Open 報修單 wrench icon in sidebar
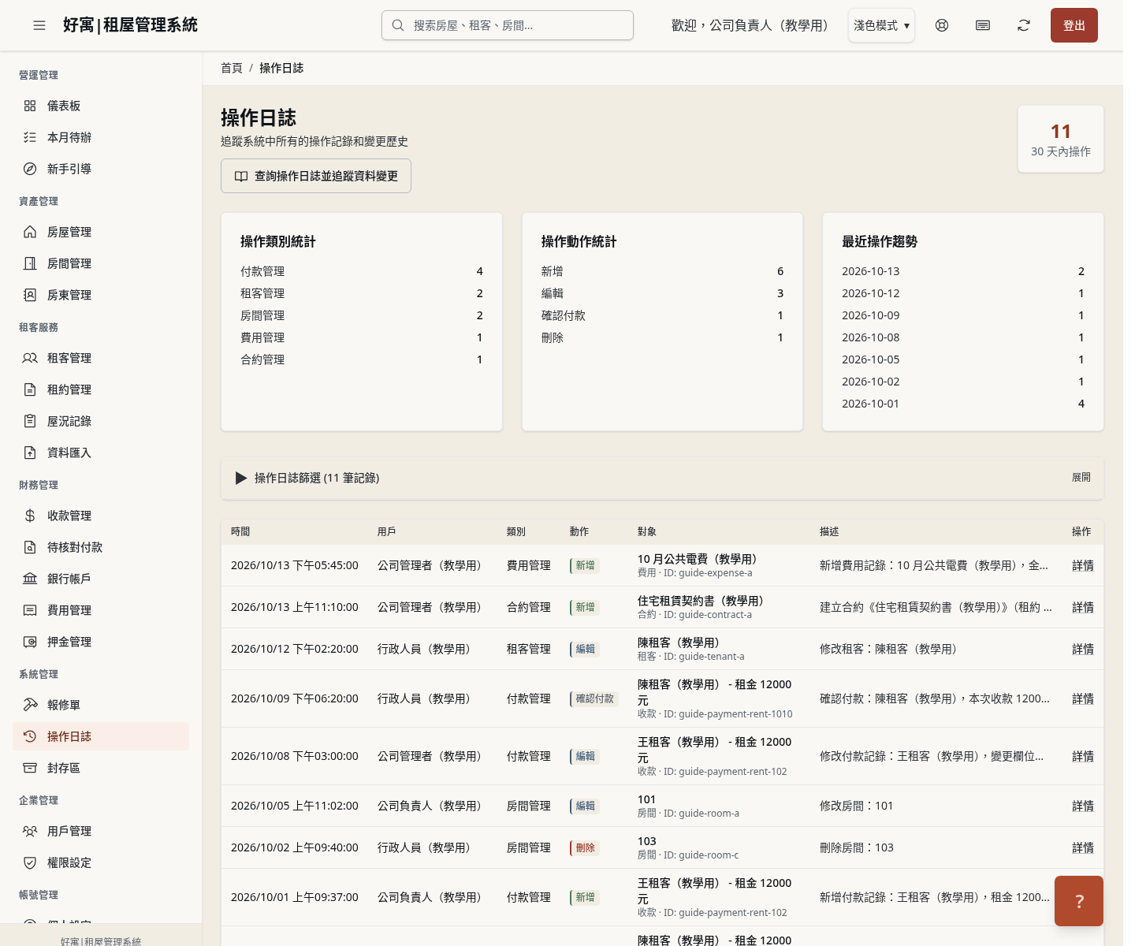 coord(30,705)
